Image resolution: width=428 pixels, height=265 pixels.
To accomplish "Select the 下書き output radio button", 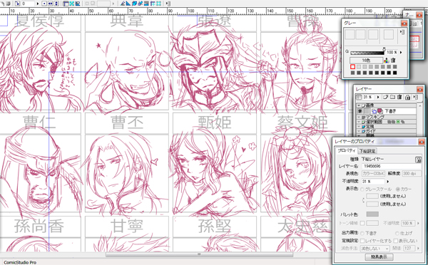I will pos(362,233).
